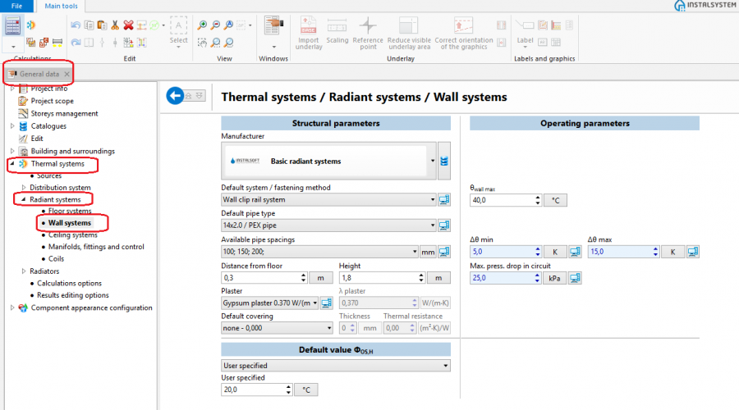The height and width of the screenshot is (410, 739).
Task: Open Default system / fastening method dropdown
Action: click(x=432, y=199)
